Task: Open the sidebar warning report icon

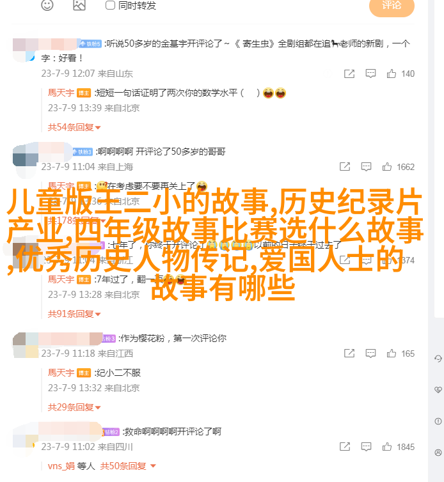Action: [438, 421]
